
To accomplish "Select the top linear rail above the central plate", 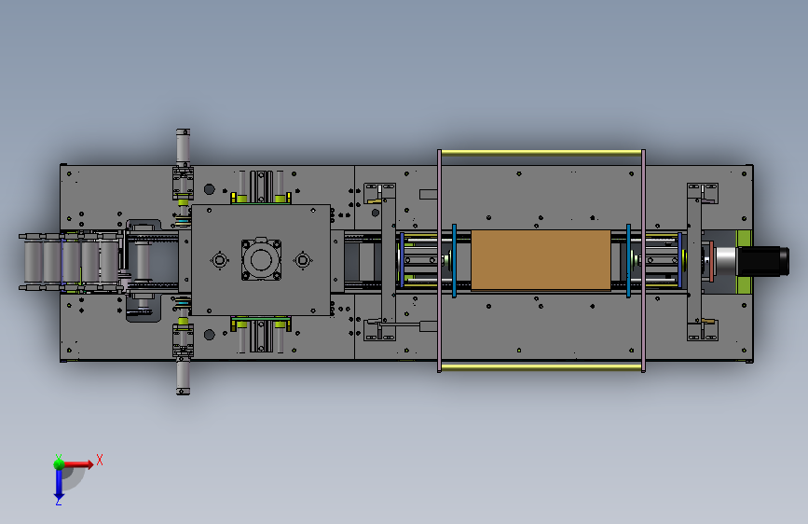I will point(261,186).
